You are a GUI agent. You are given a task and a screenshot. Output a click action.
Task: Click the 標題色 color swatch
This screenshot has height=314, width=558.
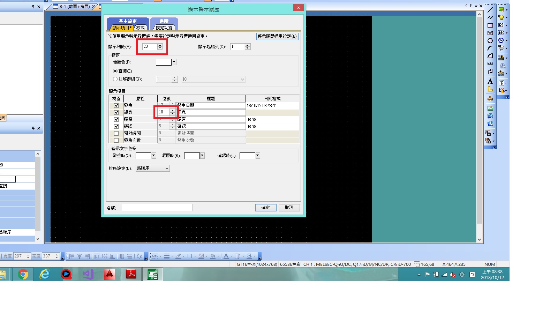click(x=164, y=62)
